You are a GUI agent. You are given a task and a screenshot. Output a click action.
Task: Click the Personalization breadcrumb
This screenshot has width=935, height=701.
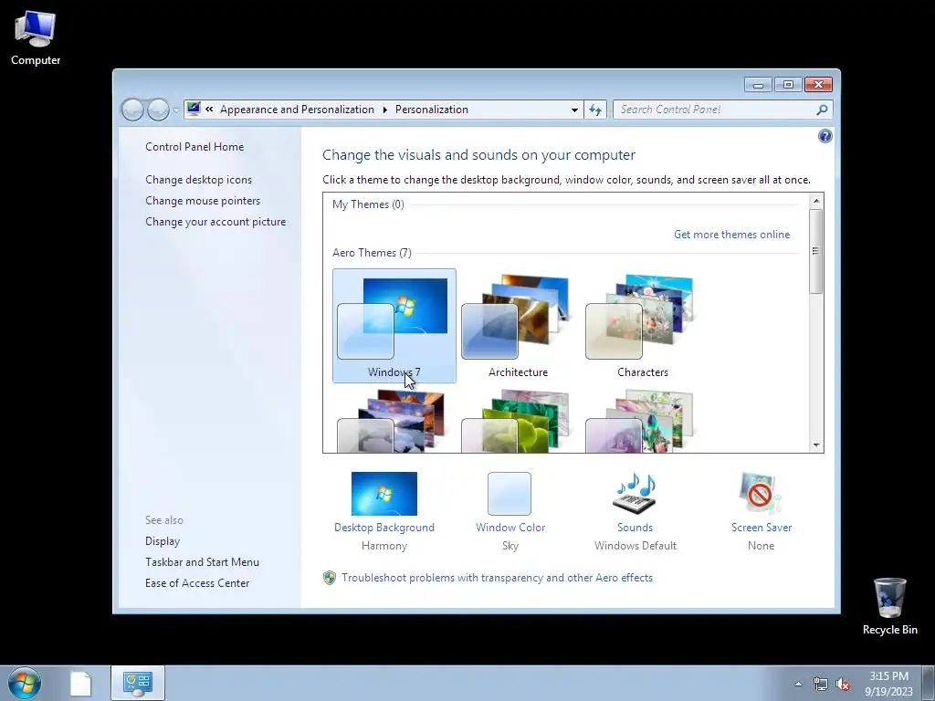click(431, 110)
